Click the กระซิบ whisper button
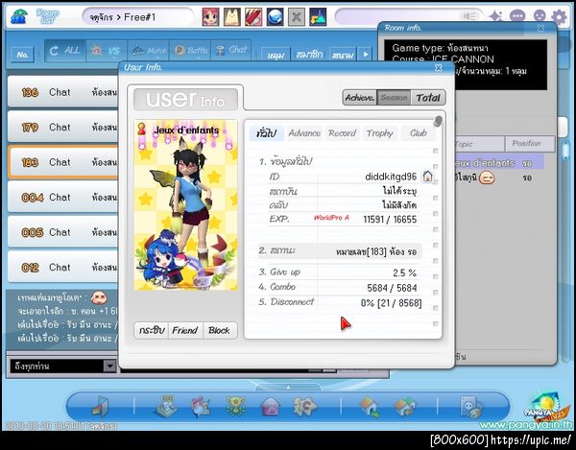This screenshot has height=450, width=576. [x=152, y=330]
